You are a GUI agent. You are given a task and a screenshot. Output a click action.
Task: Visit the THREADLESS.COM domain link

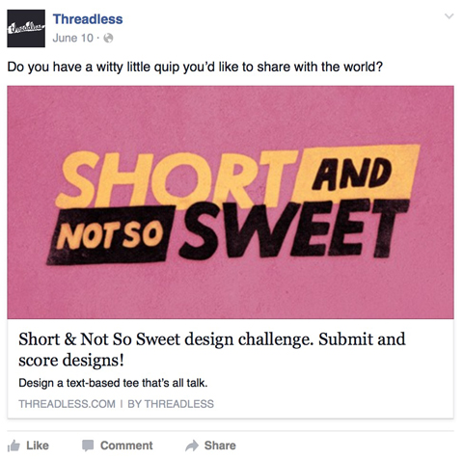pos(67,404)
